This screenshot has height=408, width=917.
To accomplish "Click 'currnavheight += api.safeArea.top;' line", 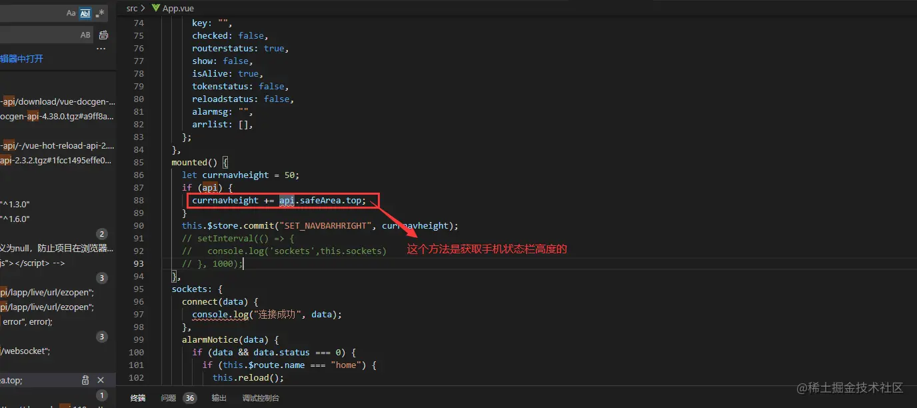I will [x=279, y=200].
